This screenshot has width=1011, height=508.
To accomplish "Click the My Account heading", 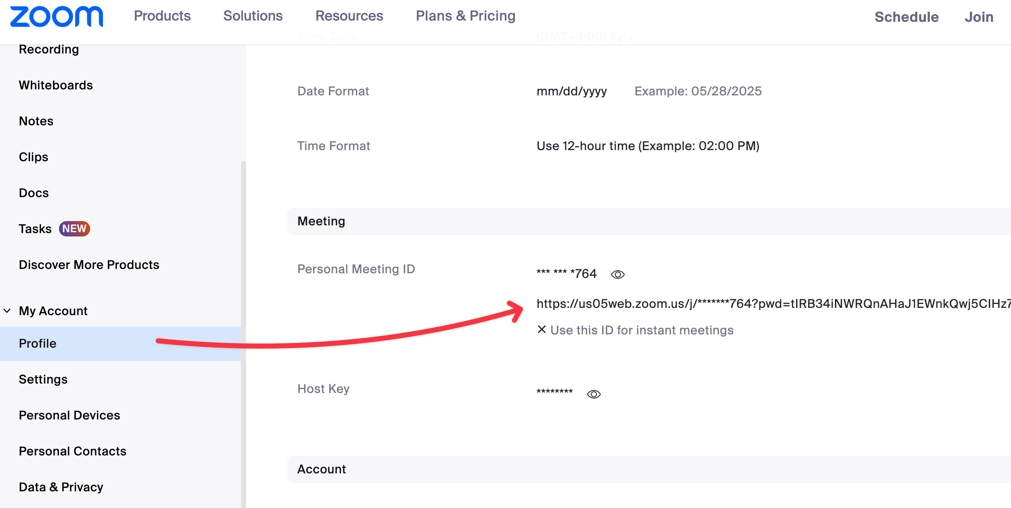I will [53, 311].
